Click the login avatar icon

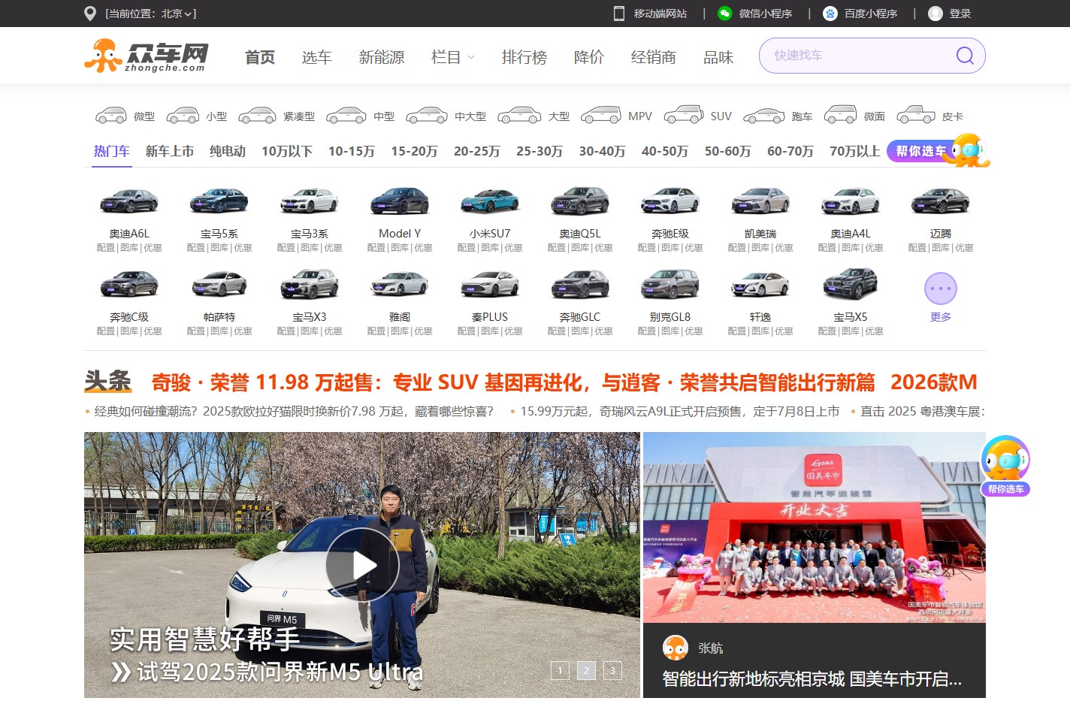(935, 14)
